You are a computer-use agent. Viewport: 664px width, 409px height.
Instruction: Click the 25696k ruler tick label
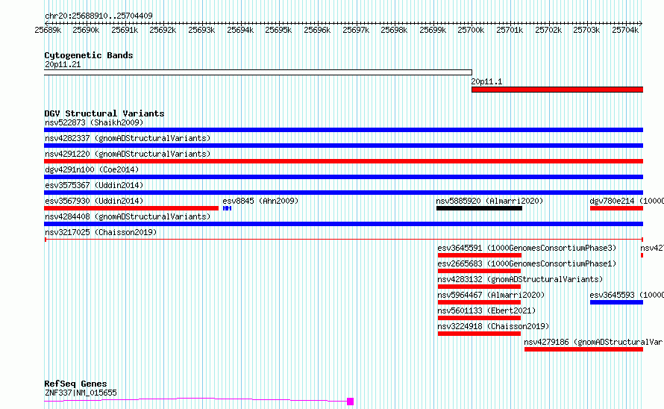[317, 30]
